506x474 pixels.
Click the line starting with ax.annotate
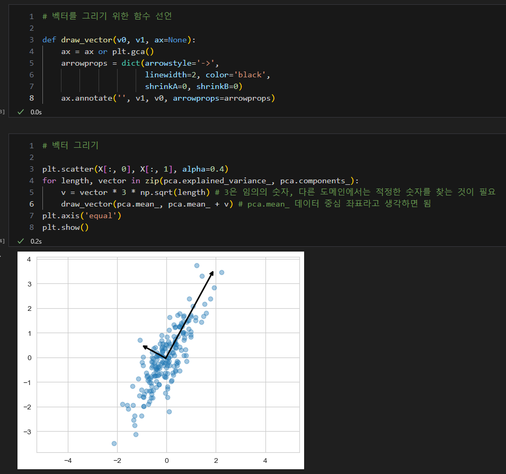(x=168, y=98)
